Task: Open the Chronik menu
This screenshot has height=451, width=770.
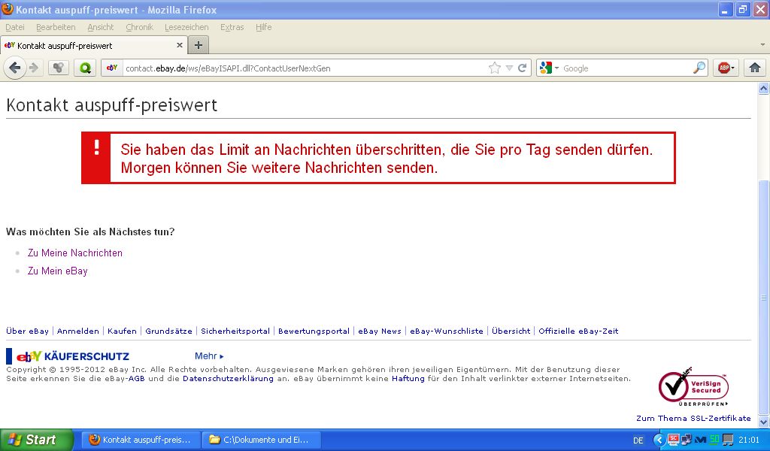Action: click(139, 27)
